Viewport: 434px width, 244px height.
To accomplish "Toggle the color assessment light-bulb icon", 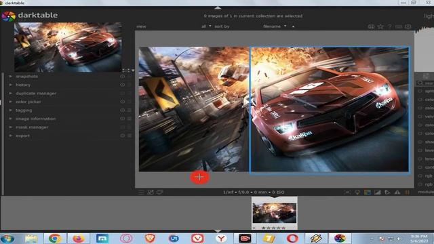I will click(x=357, y=192).
